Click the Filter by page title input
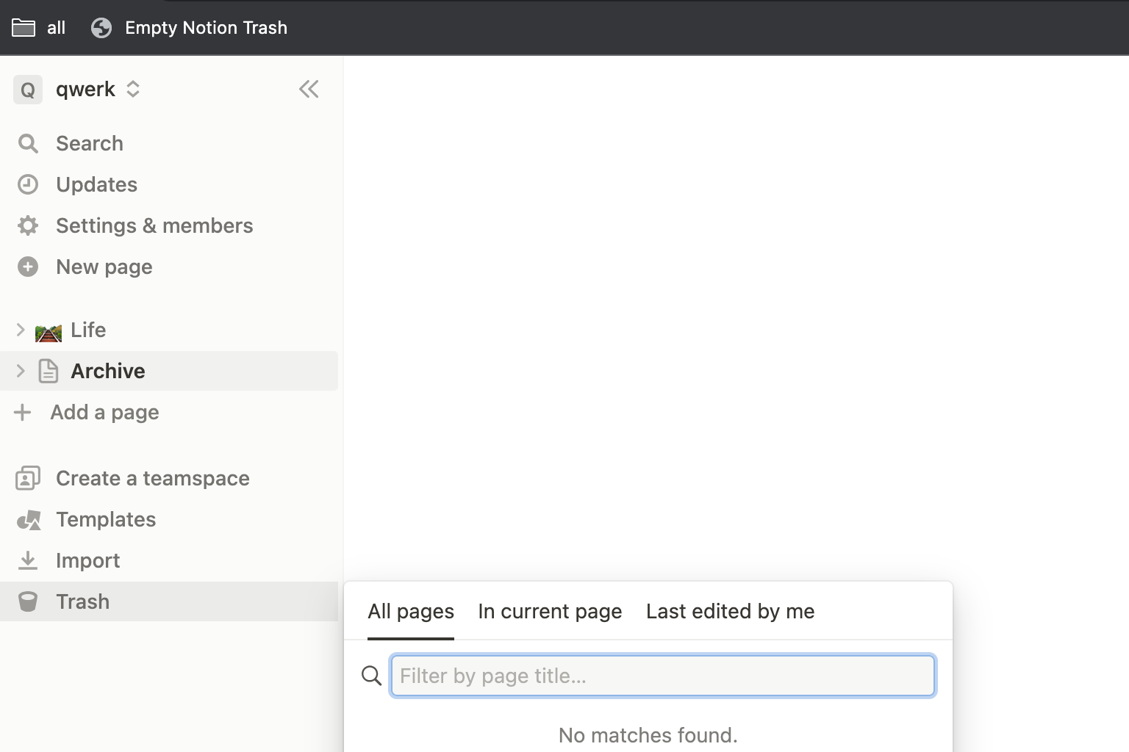Image resolution: width=1129 pixels, height=752 pixels. (x=662, y=675)
